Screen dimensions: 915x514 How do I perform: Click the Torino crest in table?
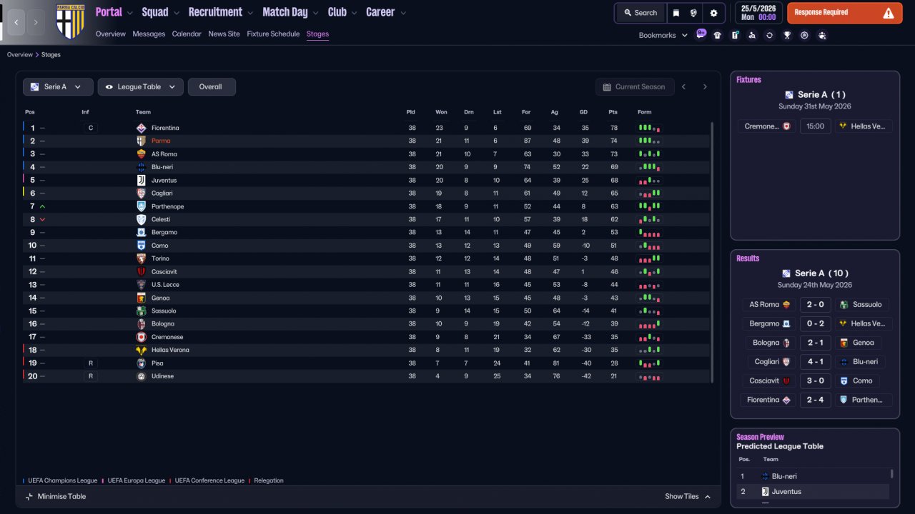(x=142, y=258)
